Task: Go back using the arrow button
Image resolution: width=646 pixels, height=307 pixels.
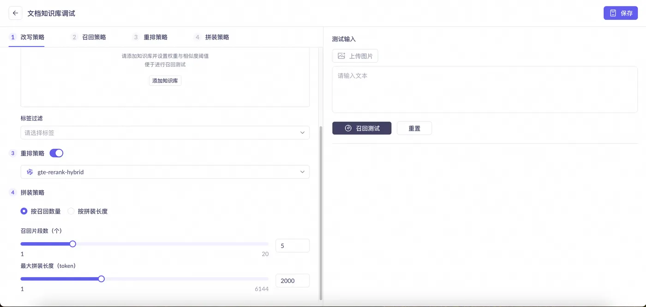Action: 15,13
